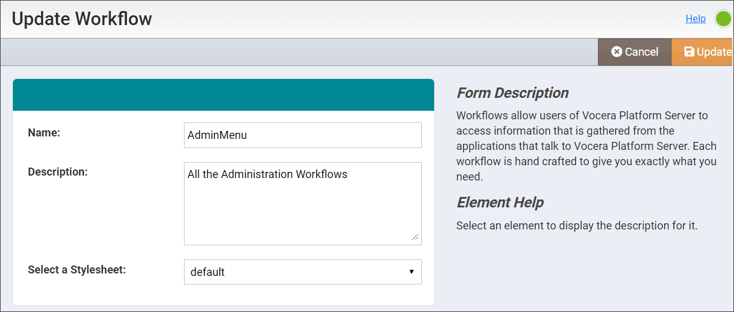Click inside the Description text area
The height and width of the screenshot is (312, 734).
click(x=302, y=204)
